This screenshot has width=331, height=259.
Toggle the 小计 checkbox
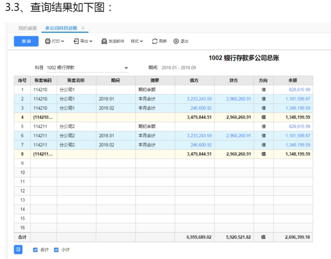[56, 250]
